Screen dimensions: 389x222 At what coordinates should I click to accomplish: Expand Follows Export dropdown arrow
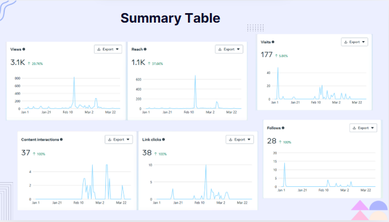point(372,128)
